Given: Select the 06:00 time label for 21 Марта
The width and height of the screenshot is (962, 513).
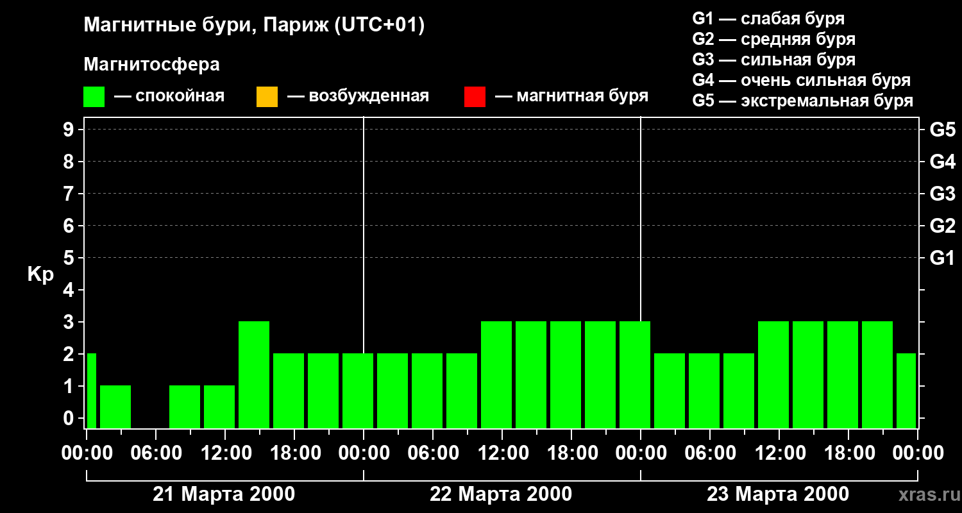Looking at the screenshot, I should [x=155, y=453].
